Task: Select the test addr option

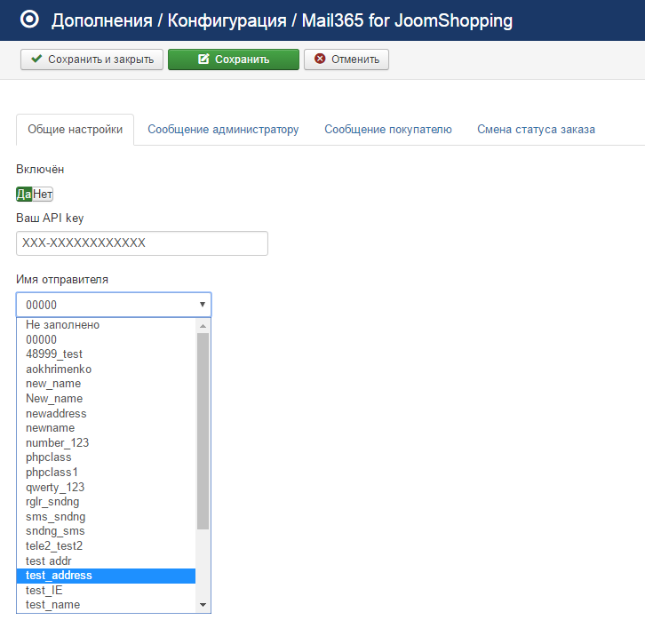Action: [106, 561]
